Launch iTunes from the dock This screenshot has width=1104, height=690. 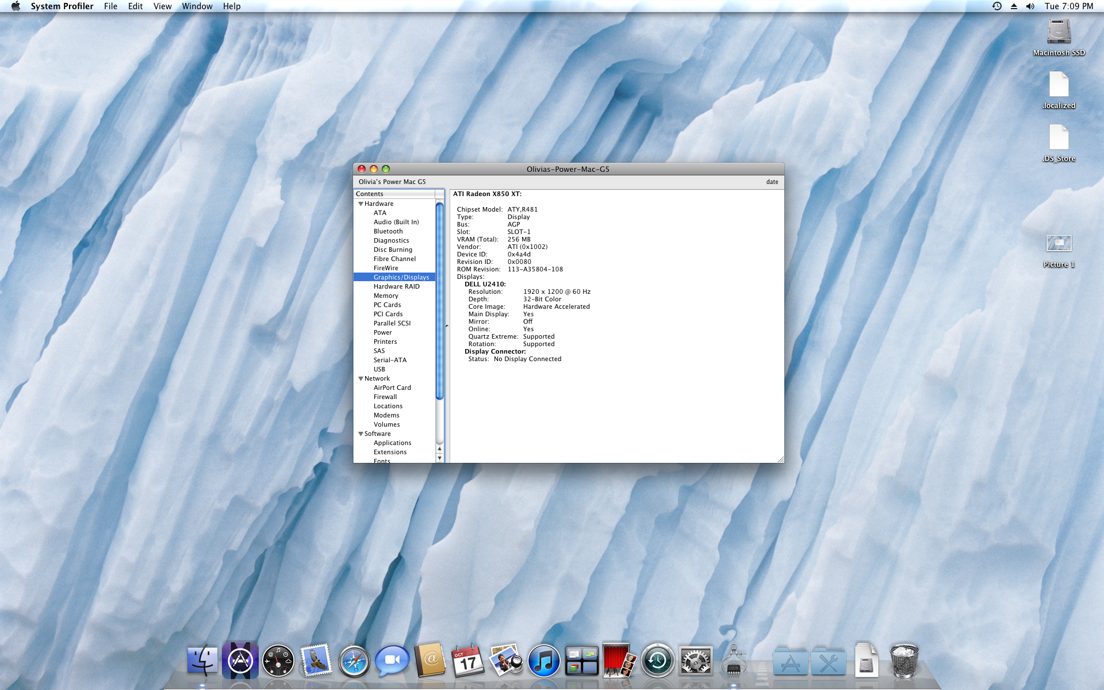point(543,661)
